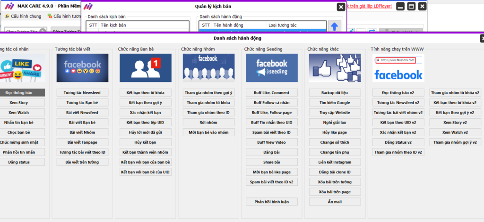Click Tham gia nhóm theo gợi ý

(208, 92)
